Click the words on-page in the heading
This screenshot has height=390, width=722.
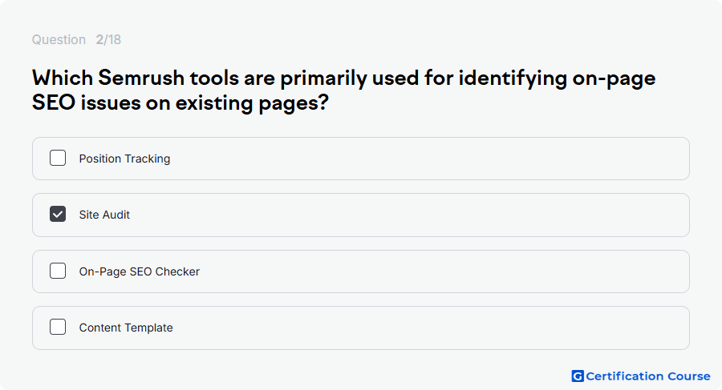(614, 78)
